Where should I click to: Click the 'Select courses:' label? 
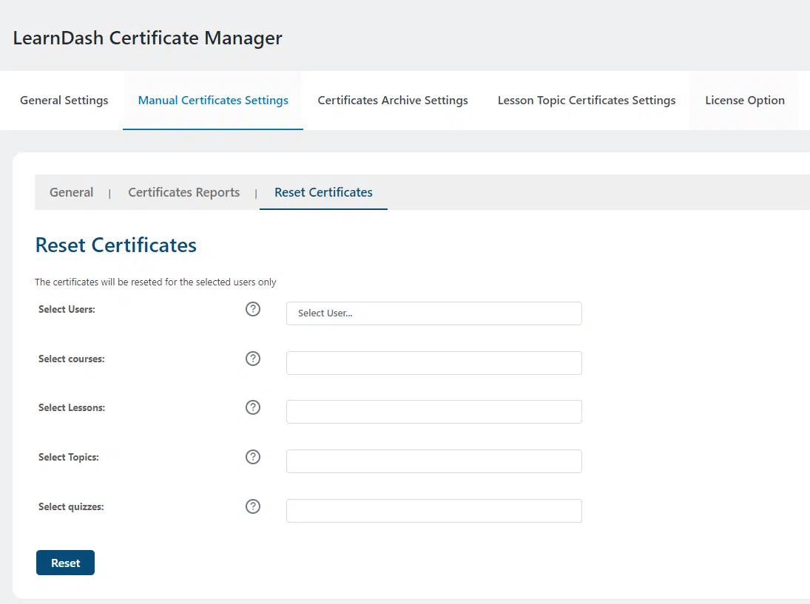[71, 359]
